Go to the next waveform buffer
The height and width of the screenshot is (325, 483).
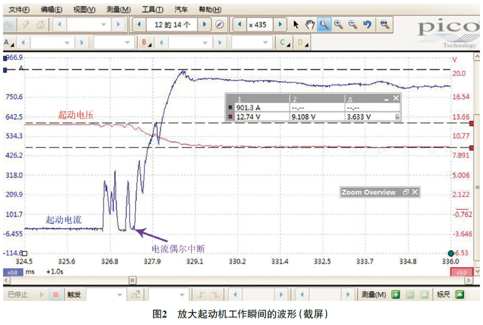(204, 24)
